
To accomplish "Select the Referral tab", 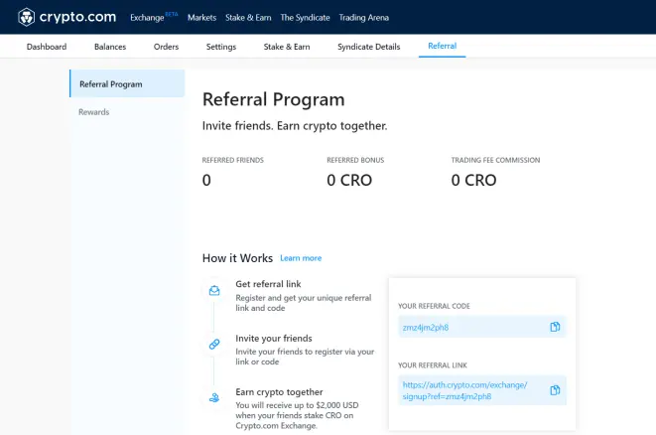I will pyautogui.click(x=443, y=46).
